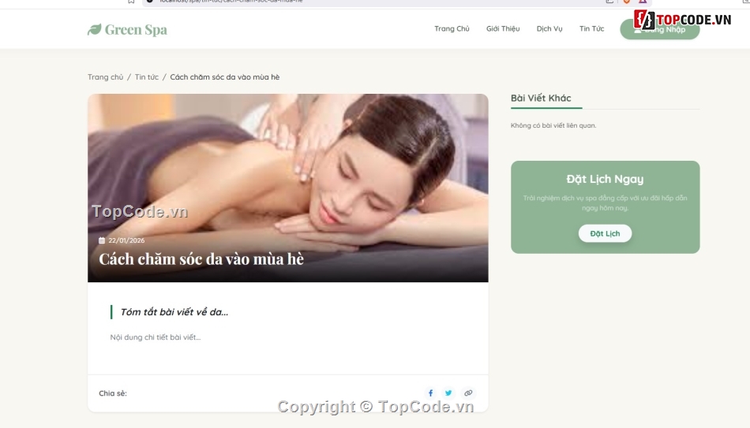Open the Giới Thiệu menu item
Viewport: 750px width, 428px height.
tap(503, 28)
